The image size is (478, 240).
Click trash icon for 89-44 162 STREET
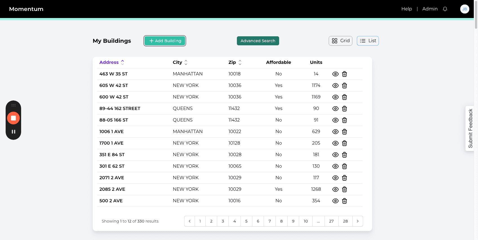tap(344, 109)
